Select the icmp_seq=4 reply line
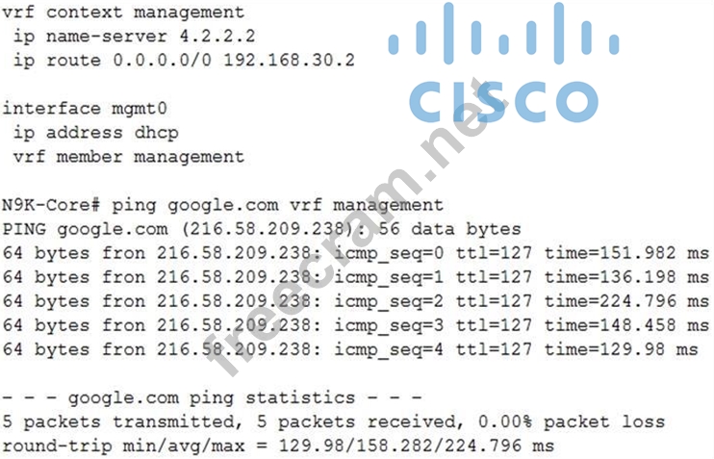Image resolution: width=714 pixels, height=459 pixels. coord(350,349)
